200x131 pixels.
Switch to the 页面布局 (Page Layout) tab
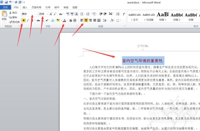36,7
